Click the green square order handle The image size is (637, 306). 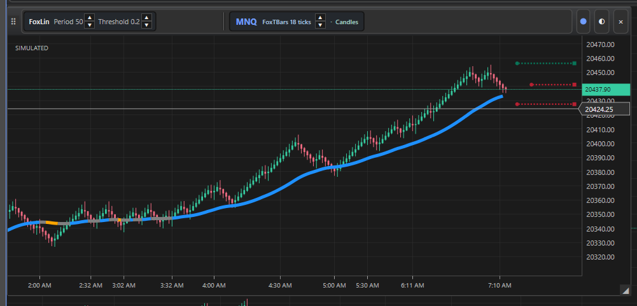click(575, 63)
